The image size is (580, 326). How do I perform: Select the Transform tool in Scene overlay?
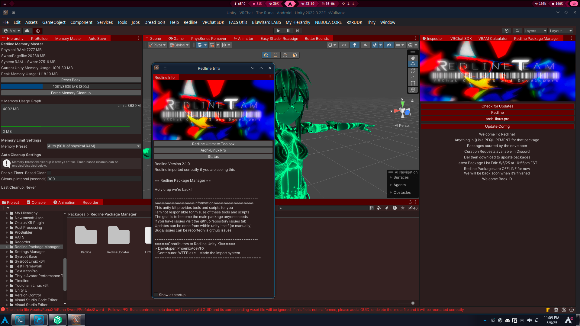pos(413,90)
